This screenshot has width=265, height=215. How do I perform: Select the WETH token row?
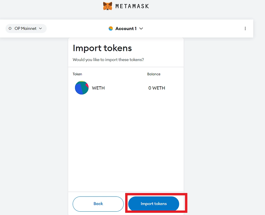coord(120,88)
